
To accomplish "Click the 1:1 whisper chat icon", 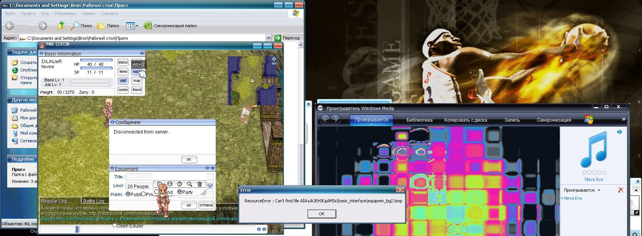I will [x=170, y=184].
